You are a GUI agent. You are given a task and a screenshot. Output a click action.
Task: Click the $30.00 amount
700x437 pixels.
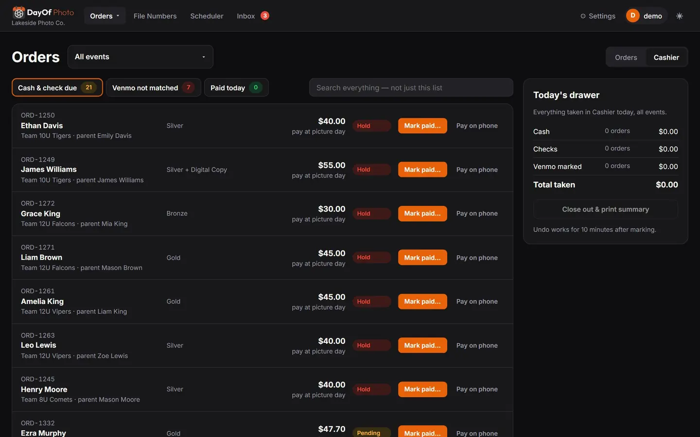(x=332, y=209)
